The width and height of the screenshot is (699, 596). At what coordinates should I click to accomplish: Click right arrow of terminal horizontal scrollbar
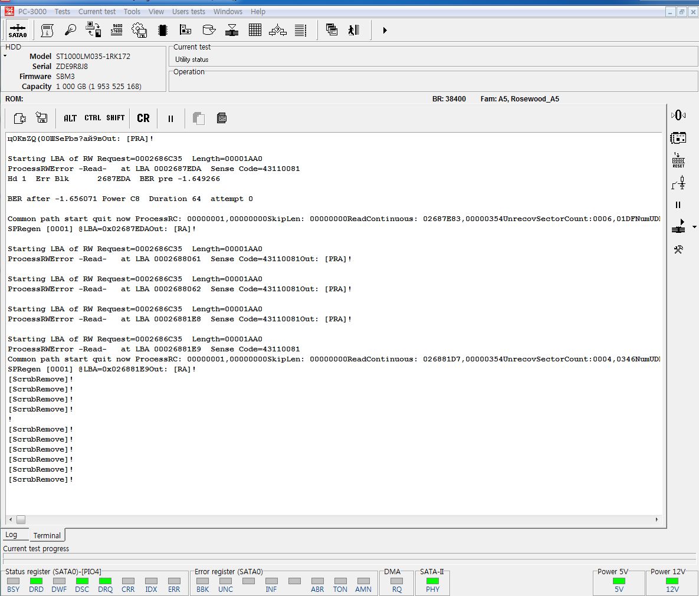657,519
